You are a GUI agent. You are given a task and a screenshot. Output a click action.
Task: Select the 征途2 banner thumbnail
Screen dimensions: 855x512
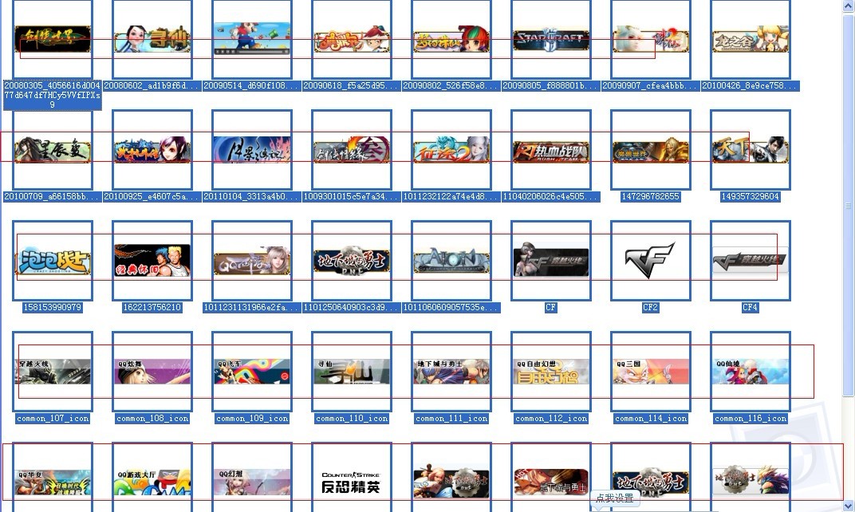[x=451, y=150]
